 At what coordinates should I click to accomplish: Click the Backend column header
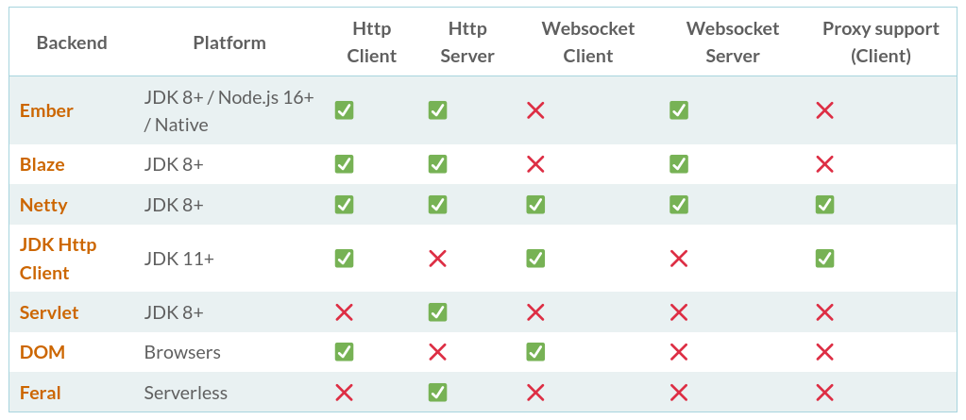pos(72,42)
